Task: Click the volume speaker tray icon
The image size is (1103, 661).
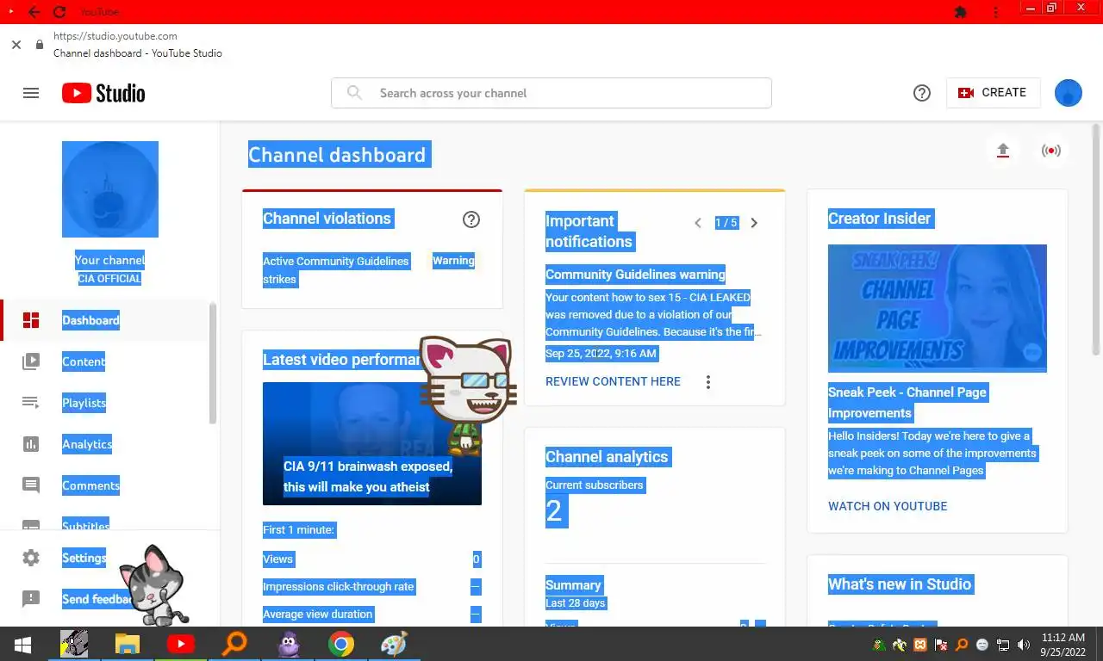Action: pos(1024,645)
